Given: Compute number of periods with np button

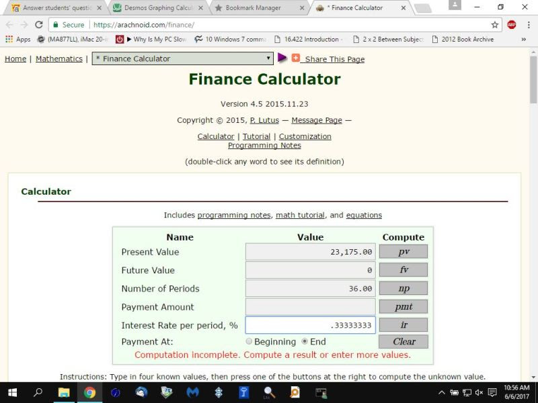Looking at the screenshot, I should (403, 288).
